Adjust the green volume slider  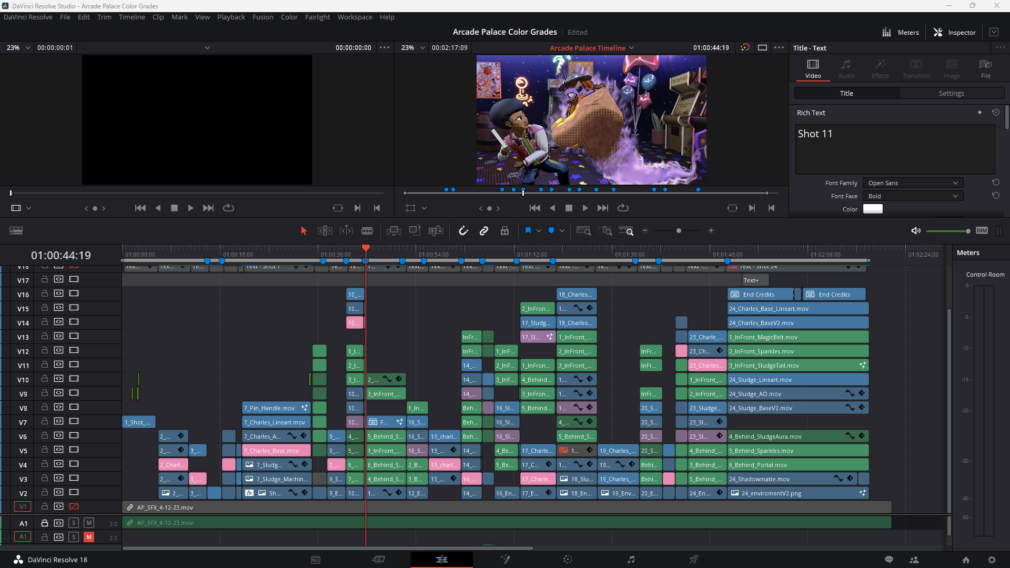click(947, 231)
